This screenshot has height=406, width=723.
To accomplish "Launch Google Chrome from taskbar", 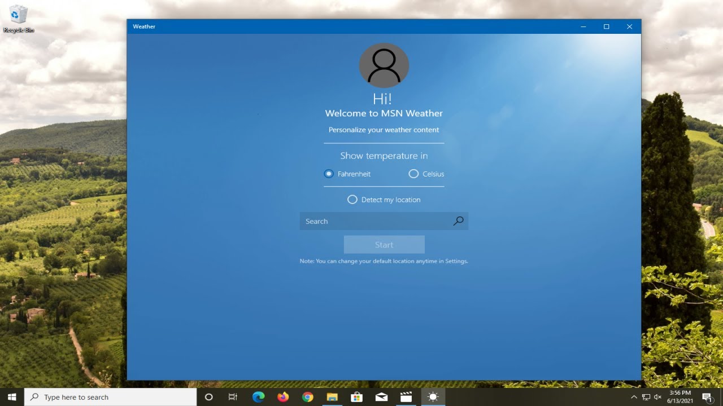I will [x=307, y=397].
